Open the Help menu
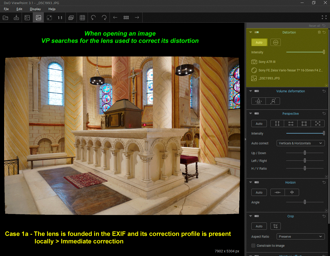Screen dimensions: 330x256 pyautogui.click(x=52, y=9)
